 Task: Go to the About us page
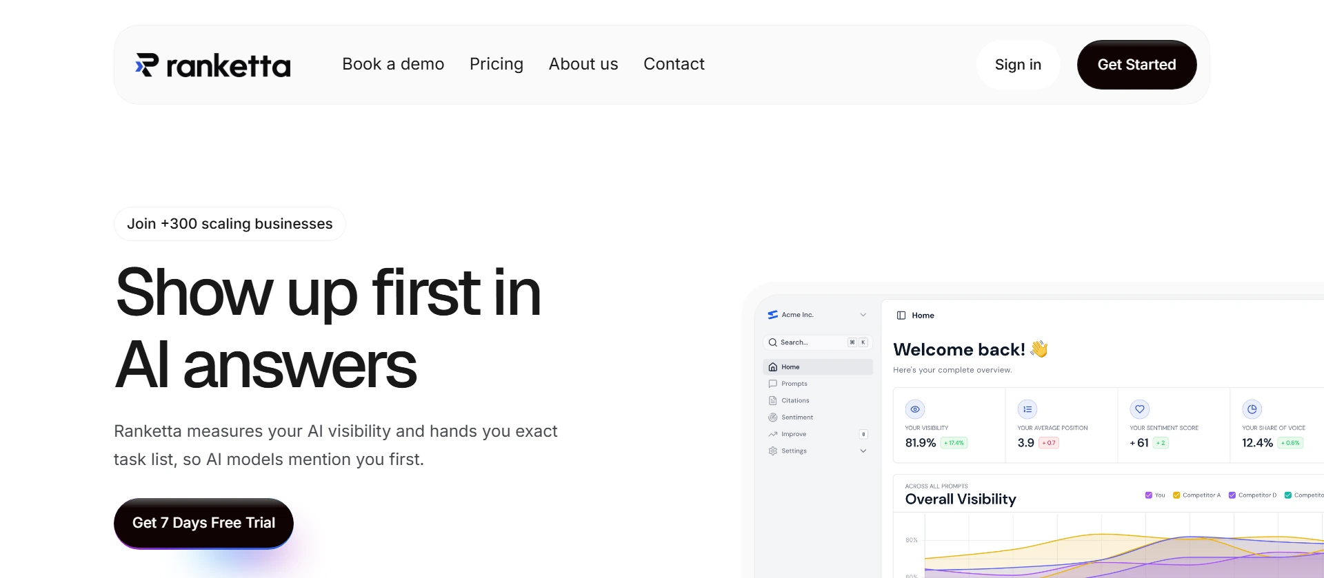583,64
